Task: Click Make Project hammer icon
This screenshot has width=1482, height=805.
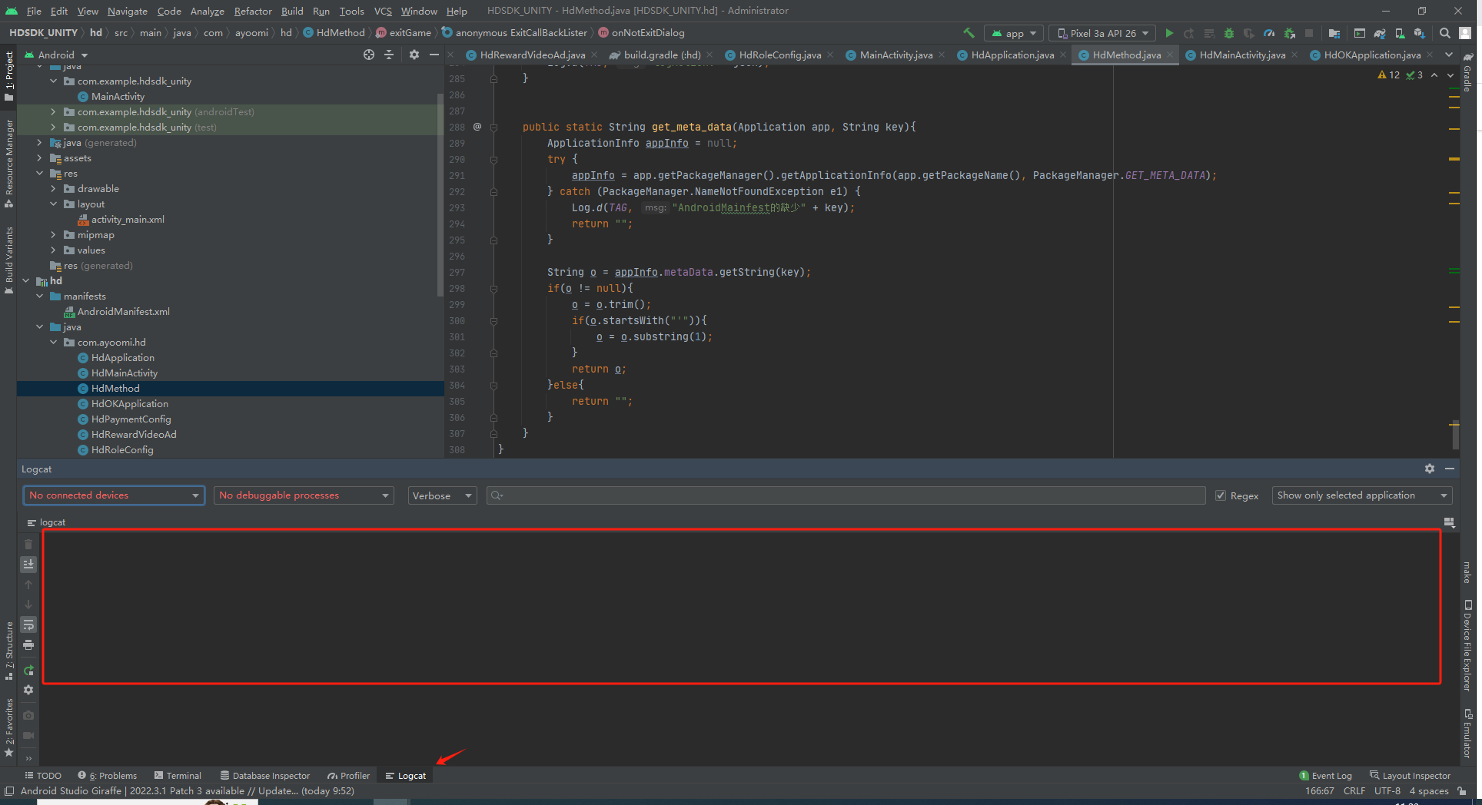Action: pos(969,33)
